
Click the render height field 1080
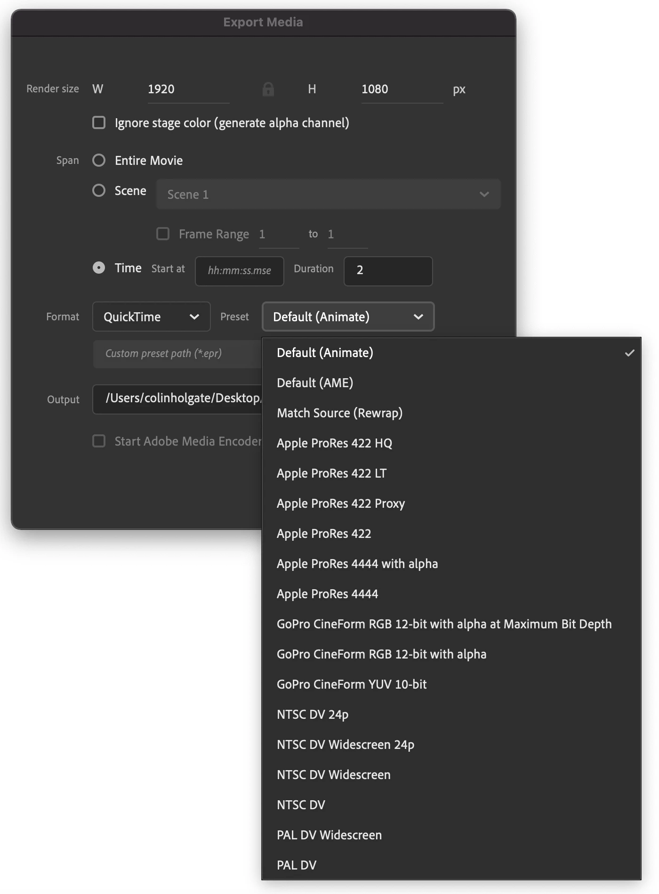point(402,89)
